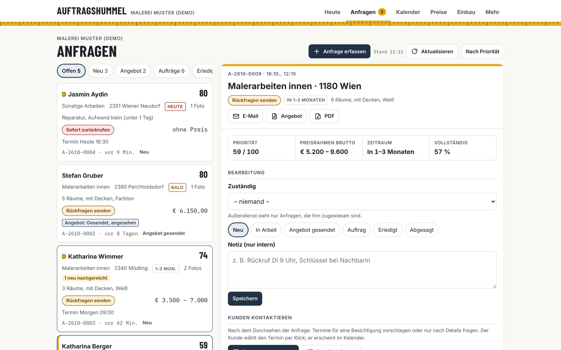Open the Katharina Wimmer request card
The height and width of the screenshot is (350, 561).
(x=135, y=289)
